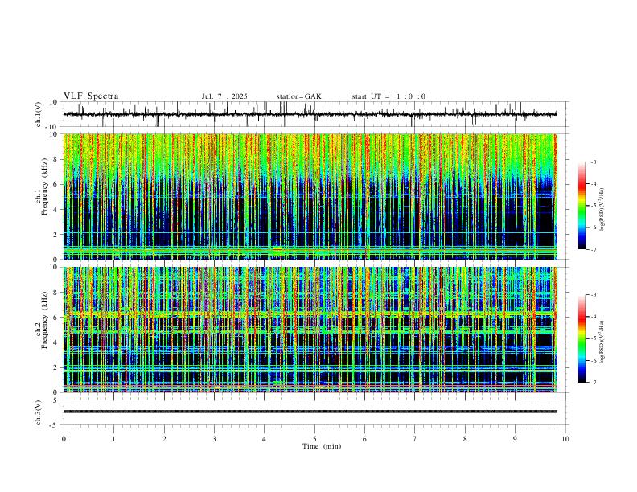Screen dimensions: 637x492
Task: Click the "-5" tick on the lower colorbar
Action: coord(594,338)
